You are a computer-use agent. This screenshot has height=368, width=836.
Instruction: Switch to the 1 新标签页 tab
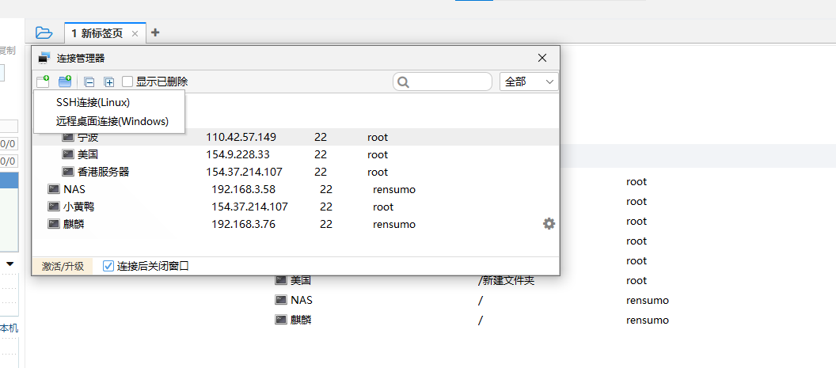(97, 33)
